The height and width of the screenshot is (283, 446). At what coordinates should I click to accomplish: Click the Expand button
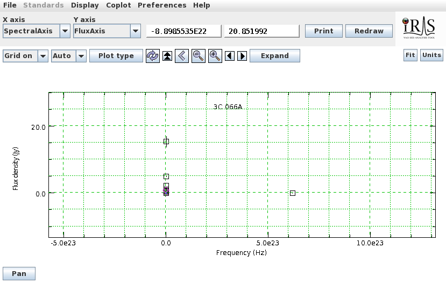pos(275,56)
